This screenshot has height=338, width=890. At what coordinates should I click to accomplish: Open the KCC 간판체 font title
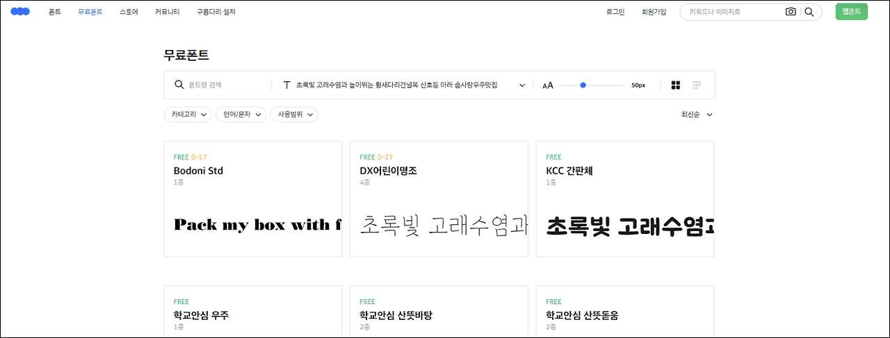click(569, 171)
